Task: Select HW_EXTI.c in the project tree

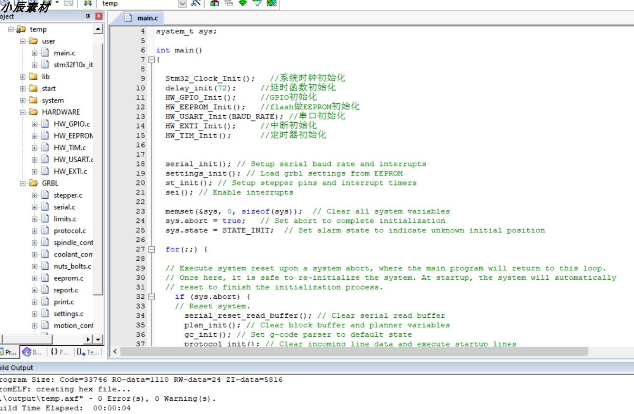Action: (x=70, y=172)
